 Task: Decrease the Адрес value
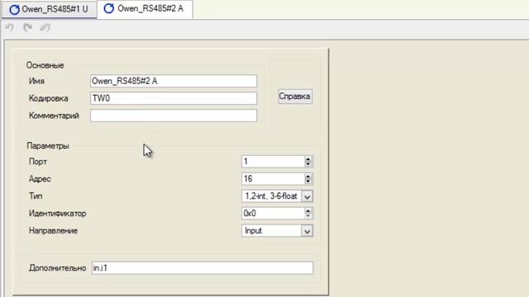pos(308,181)
